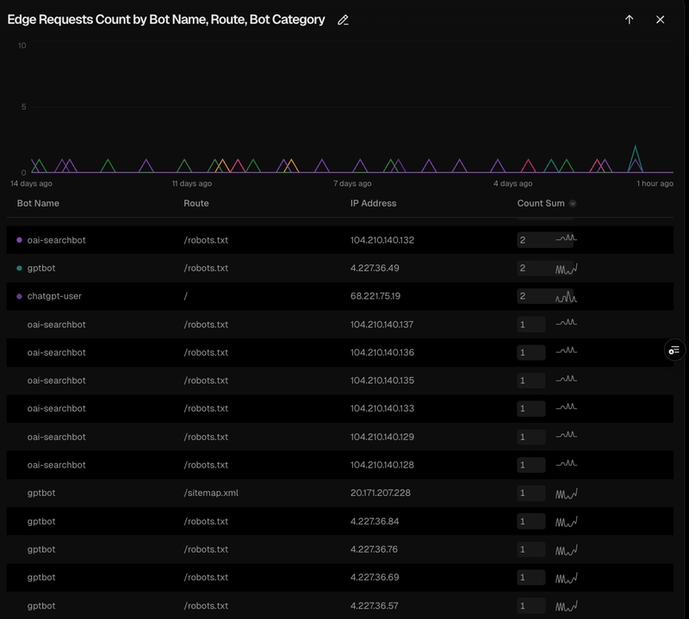The height and width of the screenshot is (619, 689).
Task: Open the floating list-settings icon at the right edge
Action: pyautogui.click(x=674, y=350)
